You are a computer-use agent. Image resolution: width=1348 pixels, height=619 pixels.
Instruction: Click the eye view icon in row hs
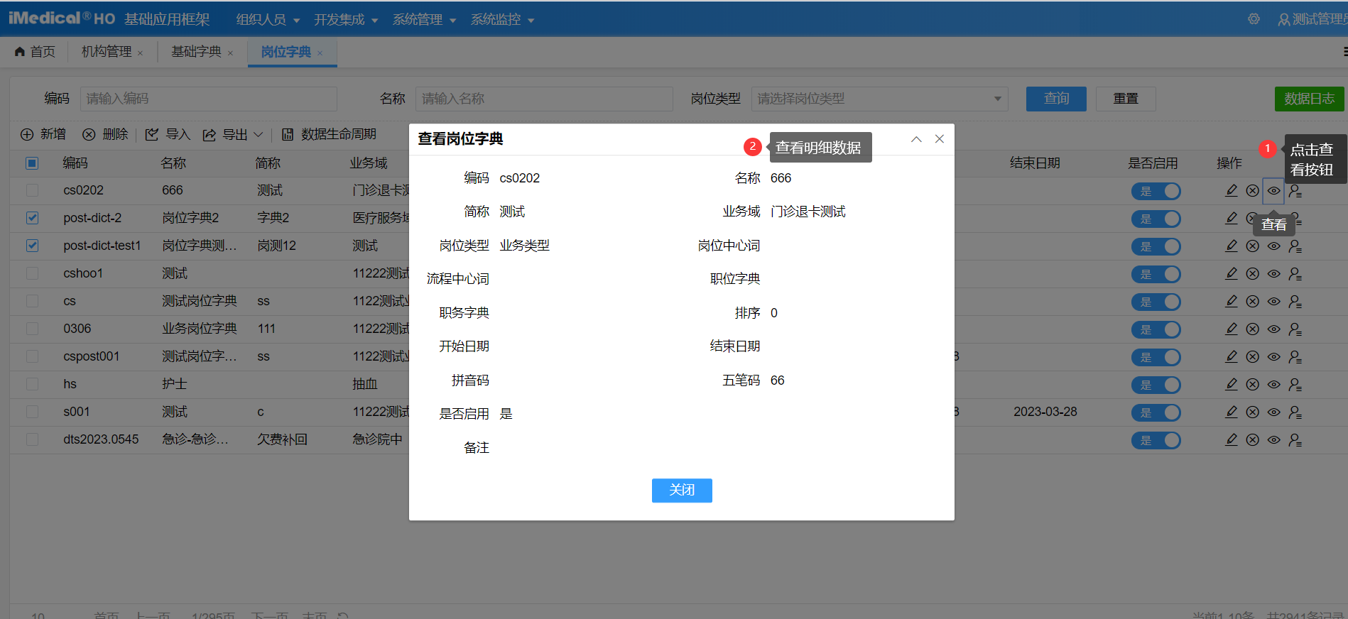1274,384
